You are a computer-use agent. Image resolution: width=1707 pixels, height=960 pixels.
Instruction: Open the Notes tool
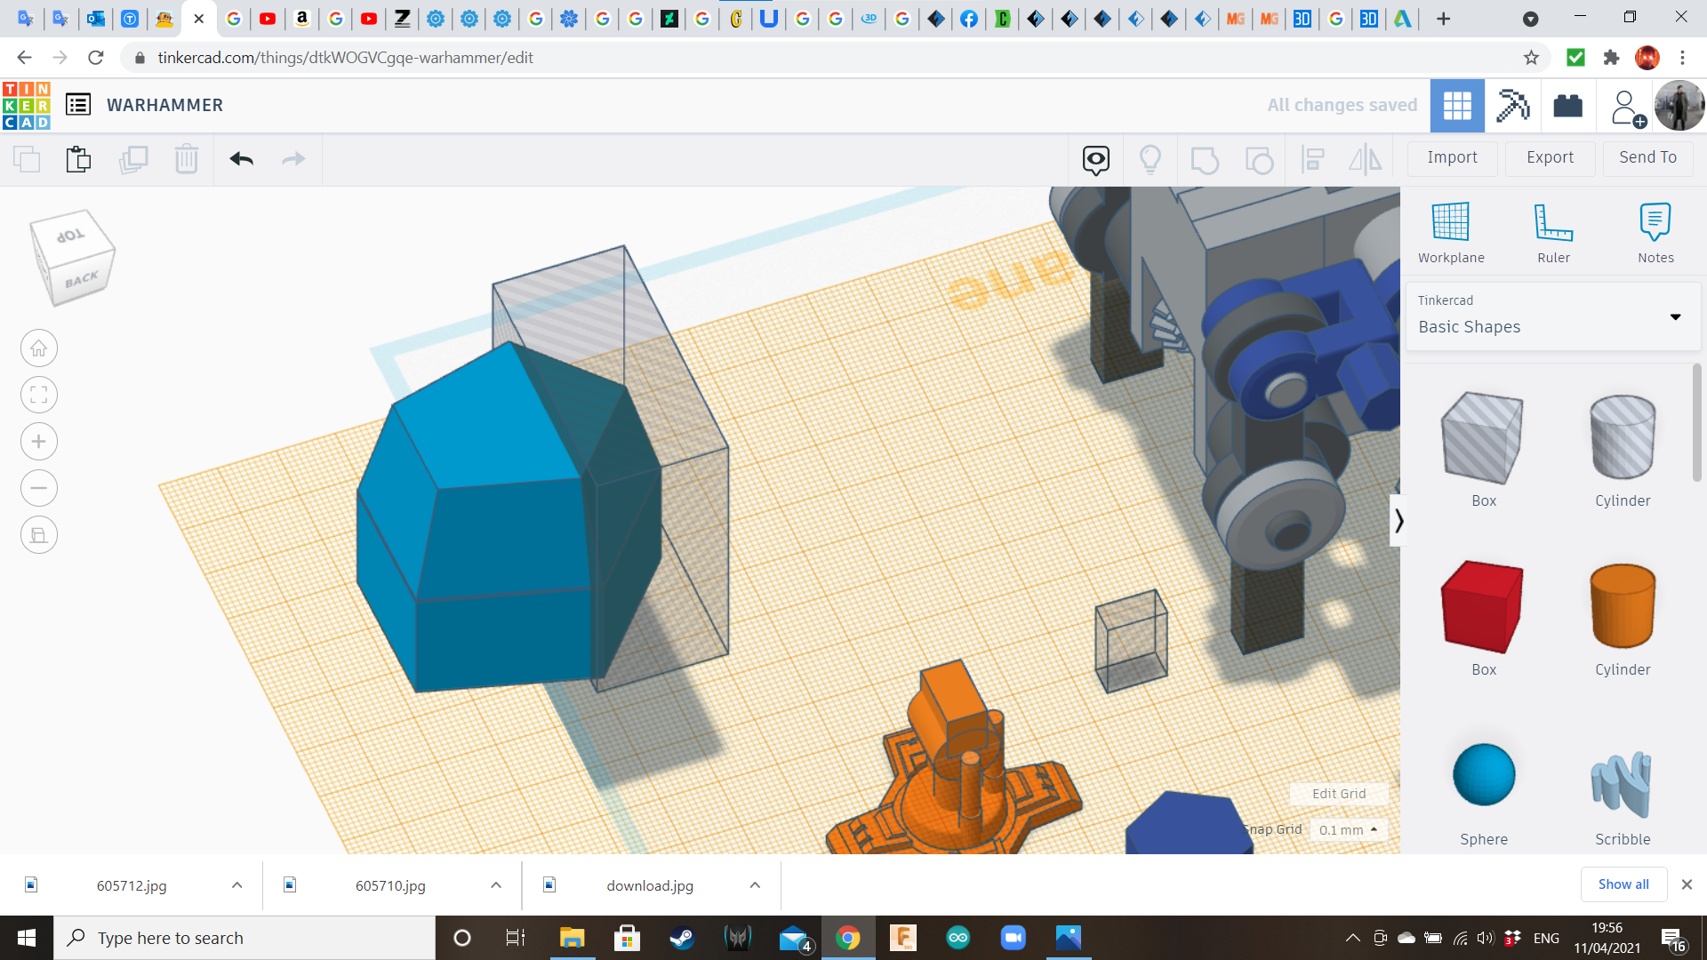point(1655,222)
